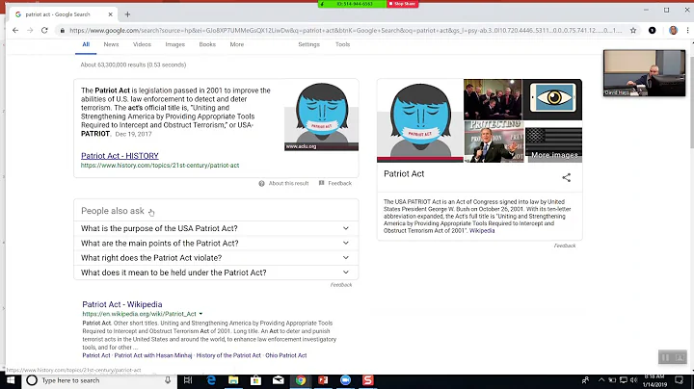Open the red S app on taskbar
694x389 pixels.
pos(368,380)
